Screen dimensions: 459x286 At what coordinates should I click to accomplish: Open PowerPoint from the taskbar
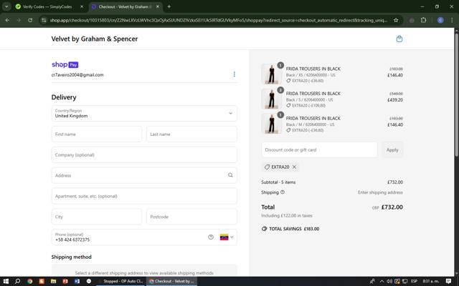point(65,281)
